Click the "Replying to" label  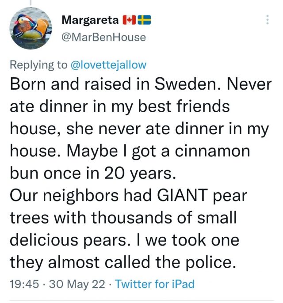point(38,65)
